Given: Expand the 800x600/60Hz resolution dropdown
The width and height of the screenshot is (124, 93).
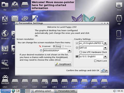Looking at the screenshot, I should point(69,51).
